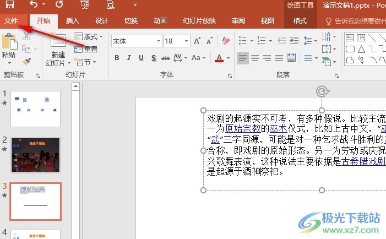Screen dimensions: 386x239
Task: Expand the font size 18 dropdown
Action: (x=186, y=41)
